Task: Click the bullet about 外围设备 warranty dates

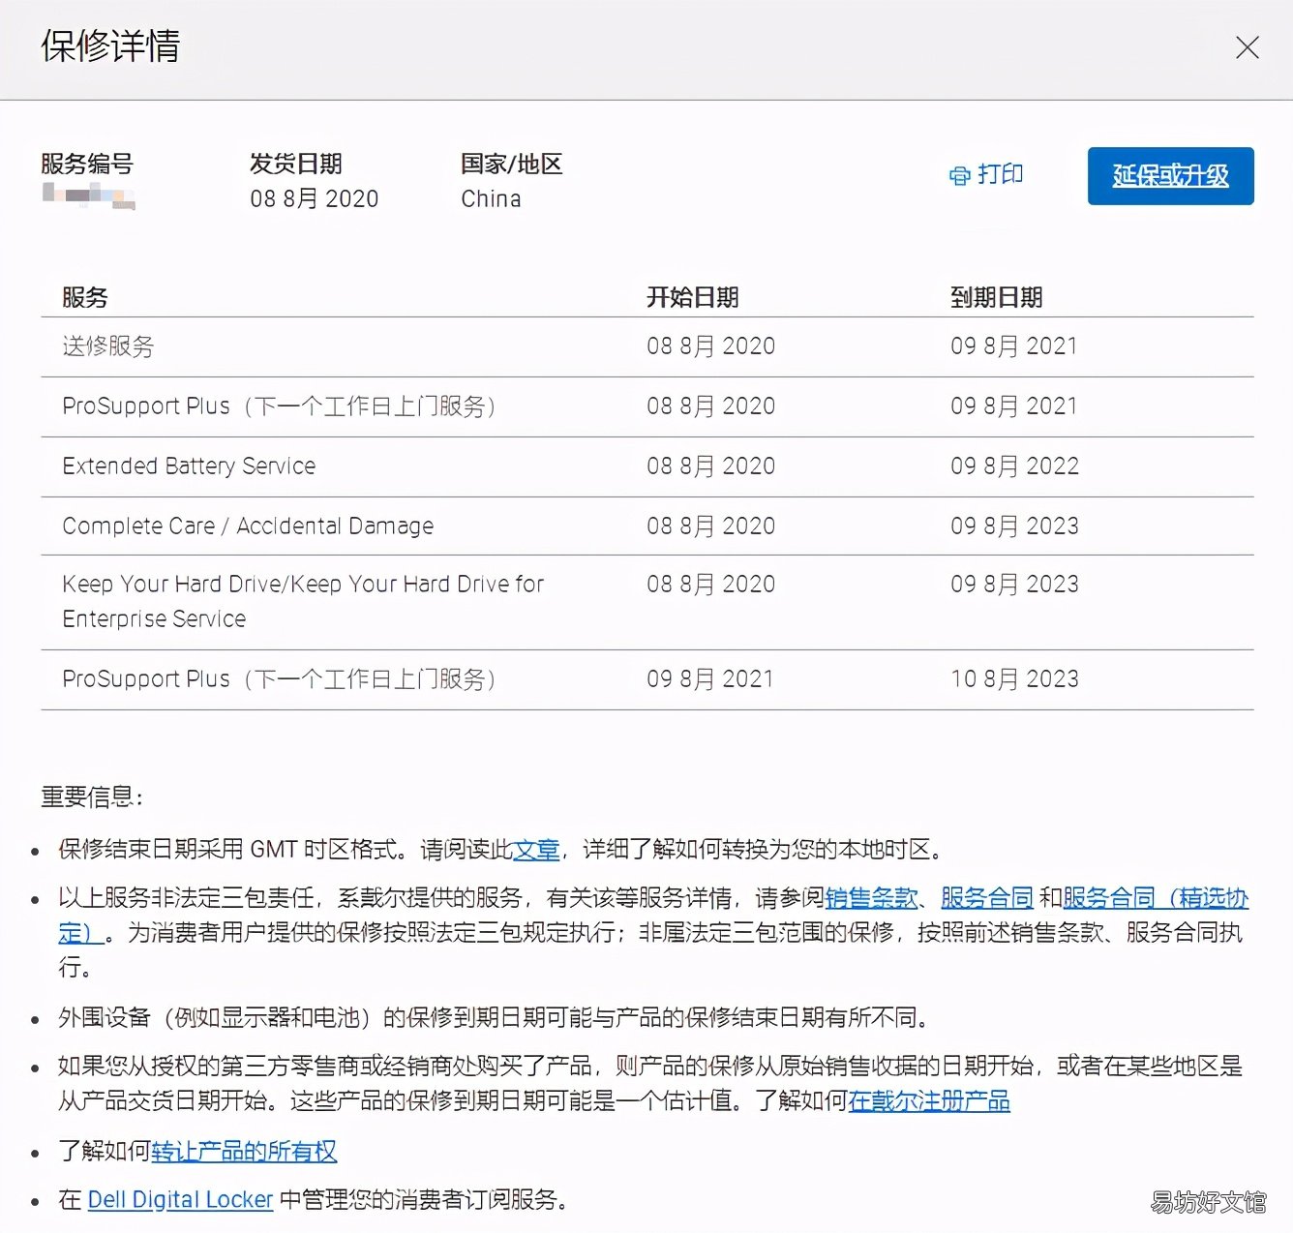Action: [x=495, y=1018]
